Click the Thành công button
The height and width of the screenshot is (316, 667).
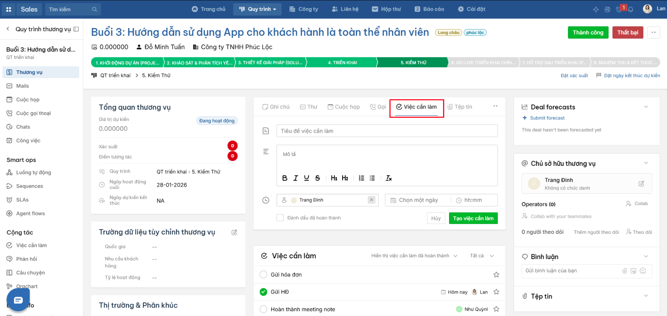click(588, 32)
